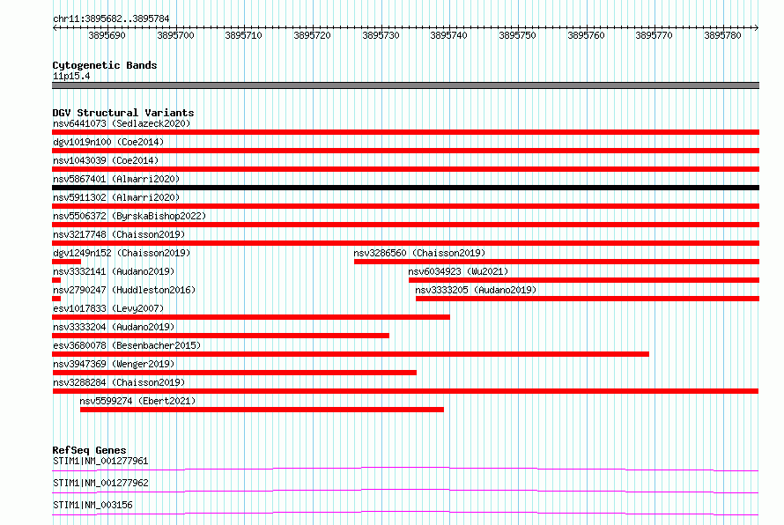Click the magenta line for STIM1|NM_001277961
The width and height of the screenshot is (784, 525).
coord(405,469)
